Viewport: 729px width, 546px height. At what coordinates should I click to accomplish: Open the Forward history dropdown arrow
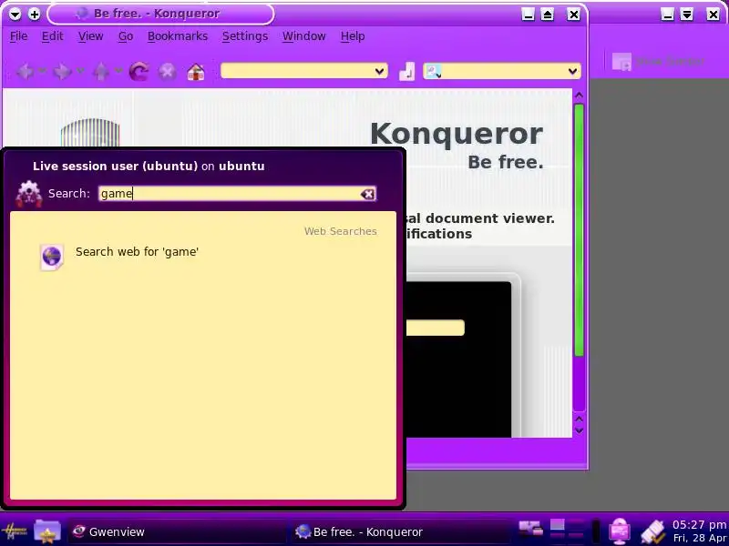click(x=80, y=71)
